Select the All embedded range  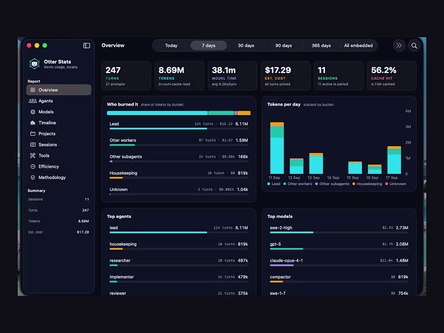358,46
